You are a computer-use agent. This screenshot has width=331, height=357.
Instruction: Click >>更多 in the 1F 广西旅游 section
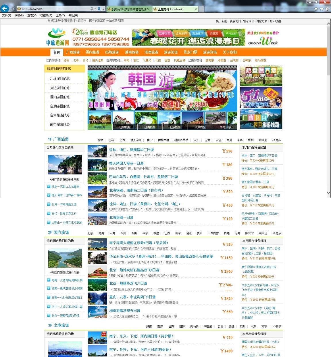coord(276,140)
